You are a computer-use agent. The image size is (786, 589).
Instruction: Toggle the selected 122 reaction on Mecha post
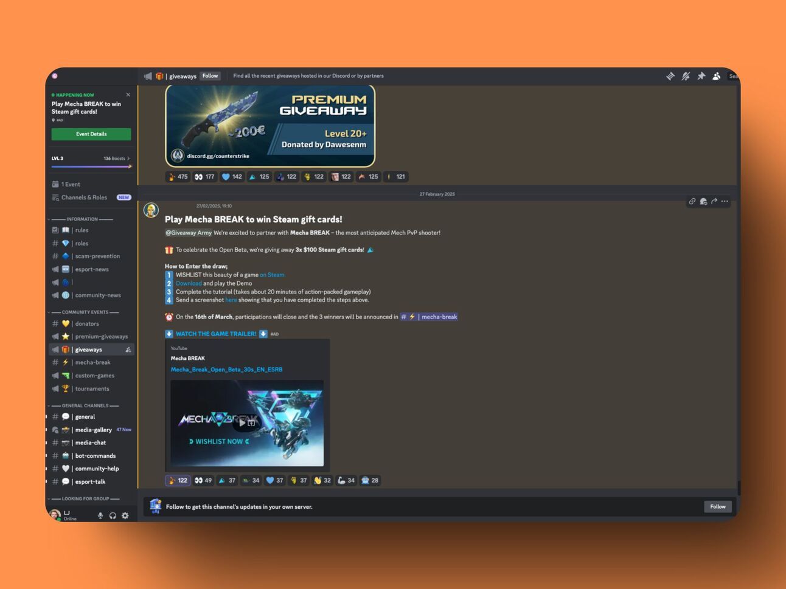[178, 480]
